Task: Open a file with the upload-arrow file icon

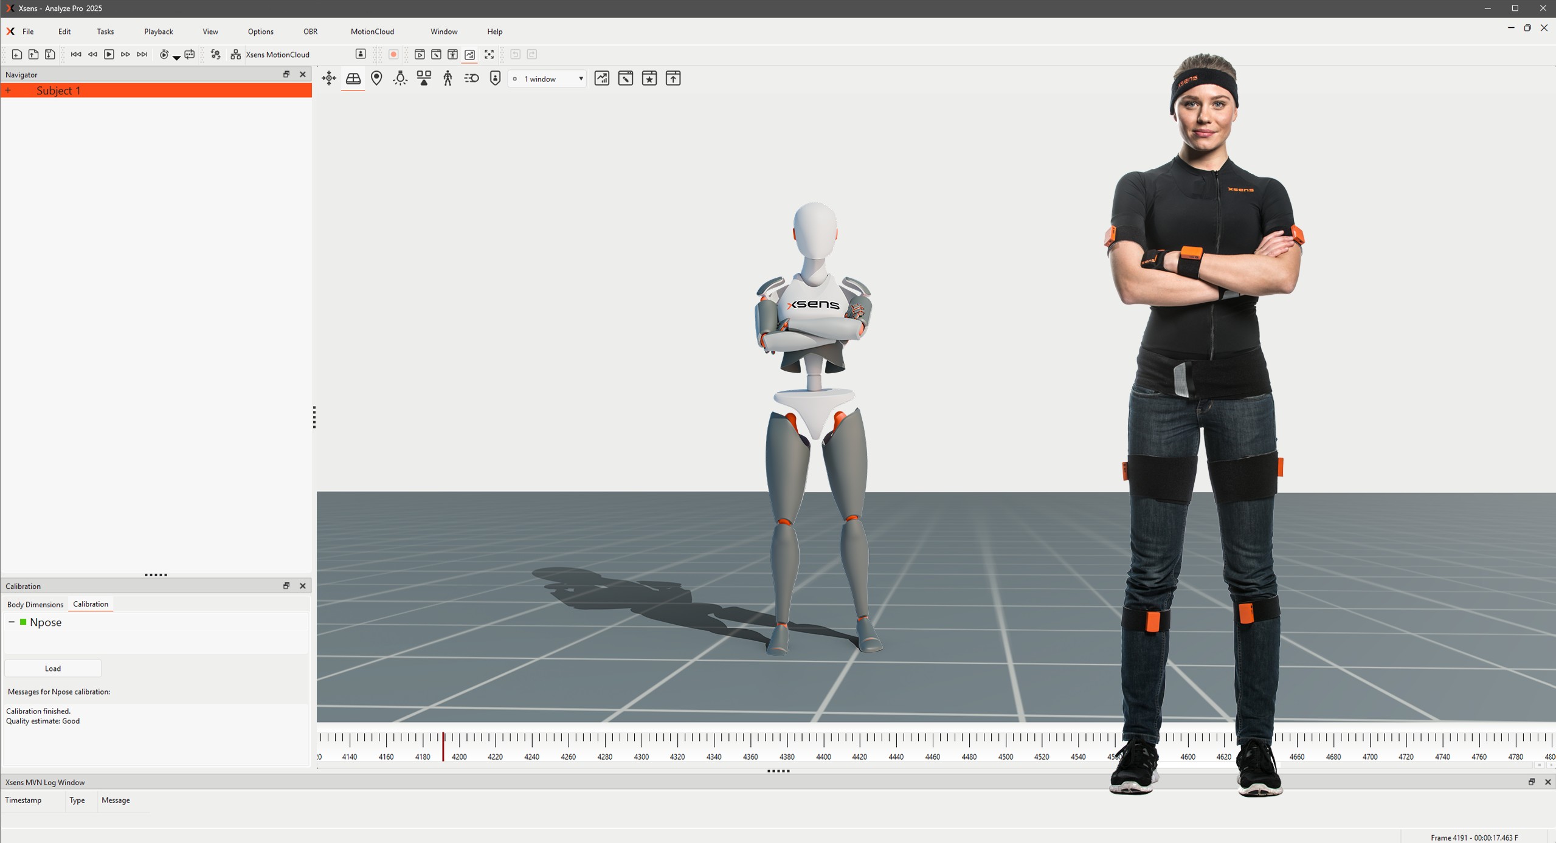Action: click(x=33, y=55)
